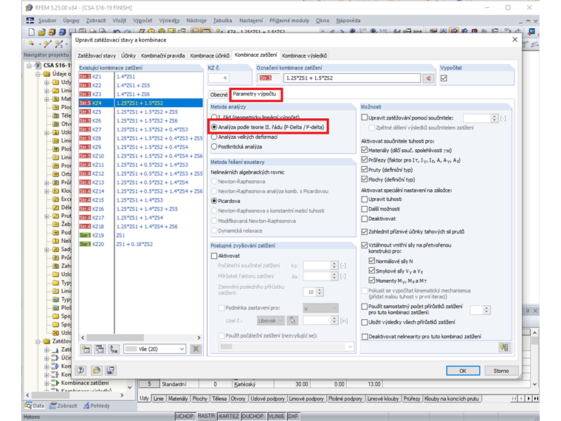The image size is (561, 421).
Task: Create new load combination icon below list
Action: pyautogui.click(x=86, y=349)
